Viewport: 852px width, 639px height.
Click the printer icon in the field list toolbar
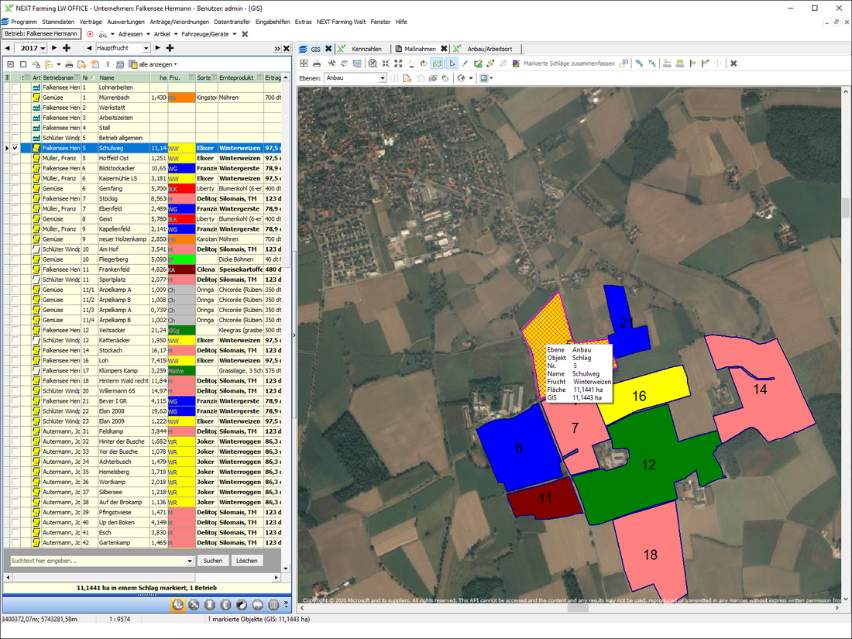[x=69, y=64]
